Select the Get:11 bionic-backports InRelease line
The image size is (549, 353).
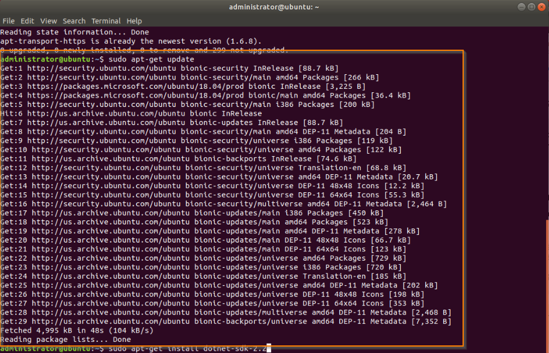click(x=178, y=159)
